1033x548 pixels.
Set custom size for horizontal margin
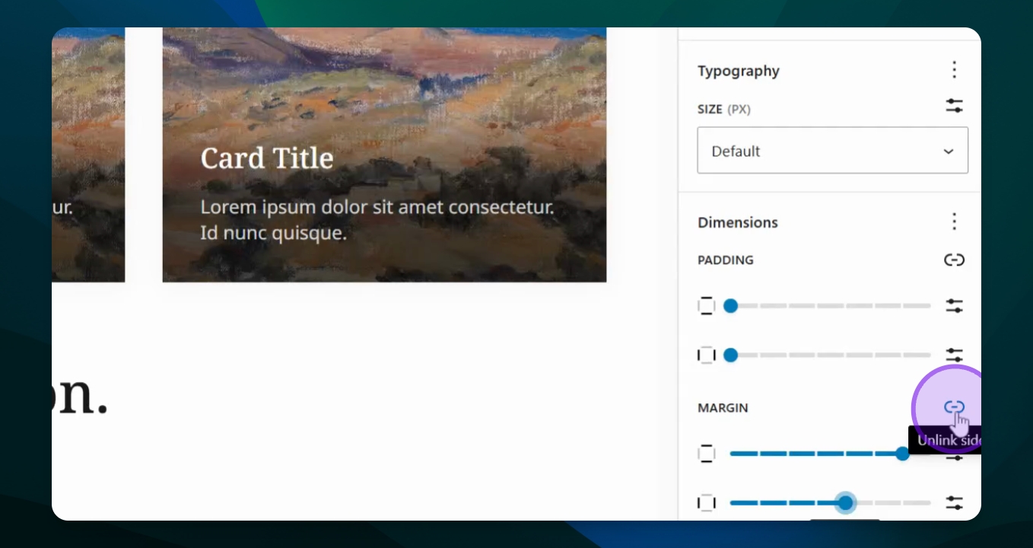pos(955,502)
